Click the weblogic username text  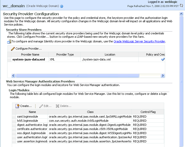pos(171,2)
